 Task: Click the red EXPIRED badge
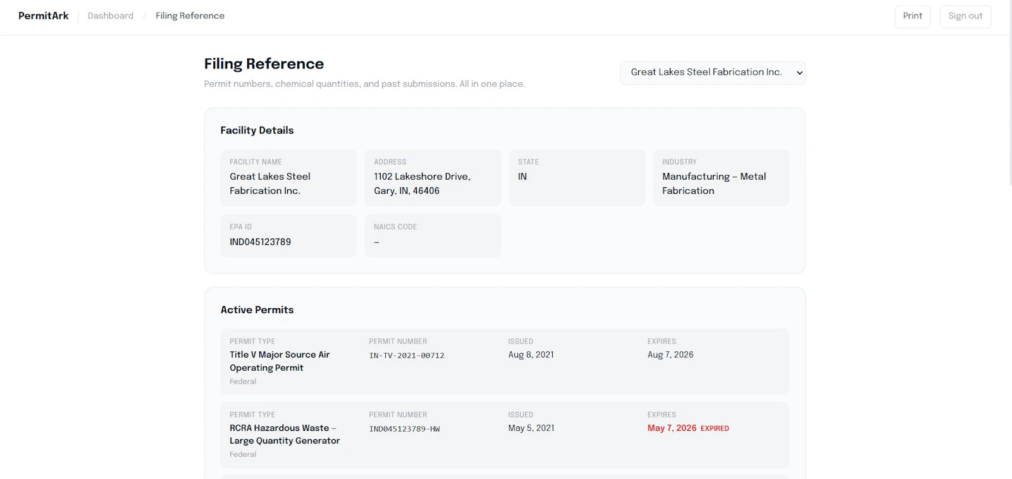pyautogui.click(x=715, y=429)
